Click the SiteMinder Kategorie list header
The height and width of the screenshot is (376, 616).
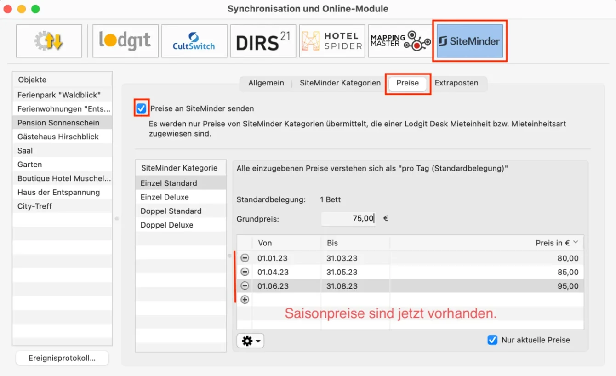[x=181, y=168]
